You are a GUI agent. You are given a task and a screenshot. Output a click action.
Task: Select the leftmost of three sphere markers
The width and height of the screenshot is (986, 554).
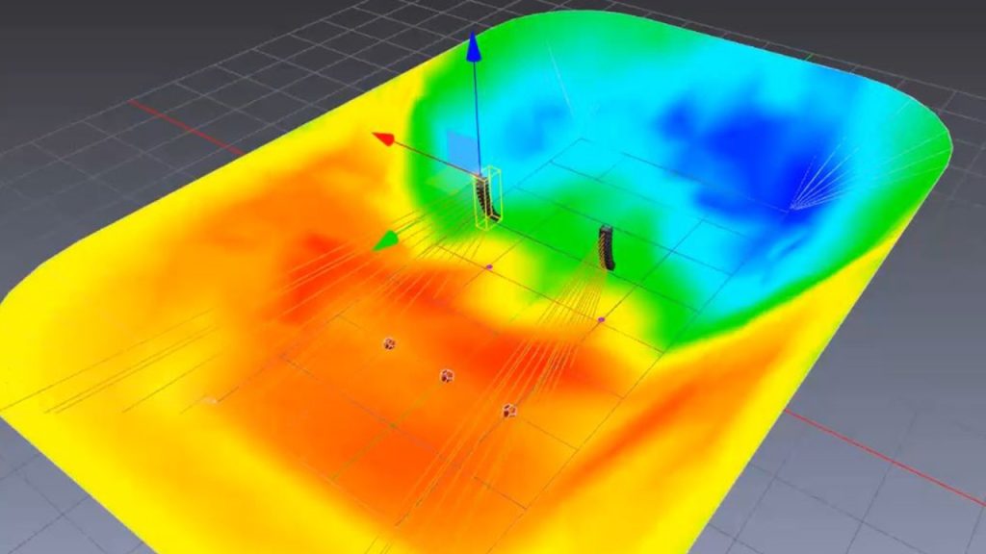(389, 343)
